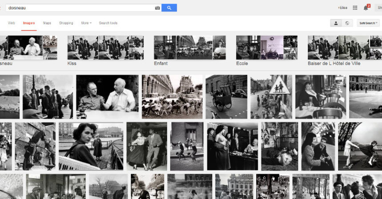Image resolution: width=382 pixels, height=199 pixels.
Task: Open the cart on cobblestone street photo
Action: tap(227, 97)
